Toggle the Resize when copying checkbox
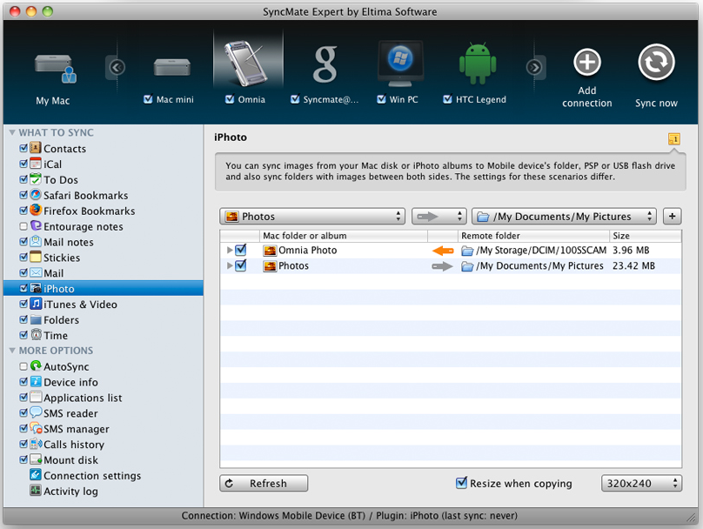Viewport: 703px width, 529px height. click(462, 484)
